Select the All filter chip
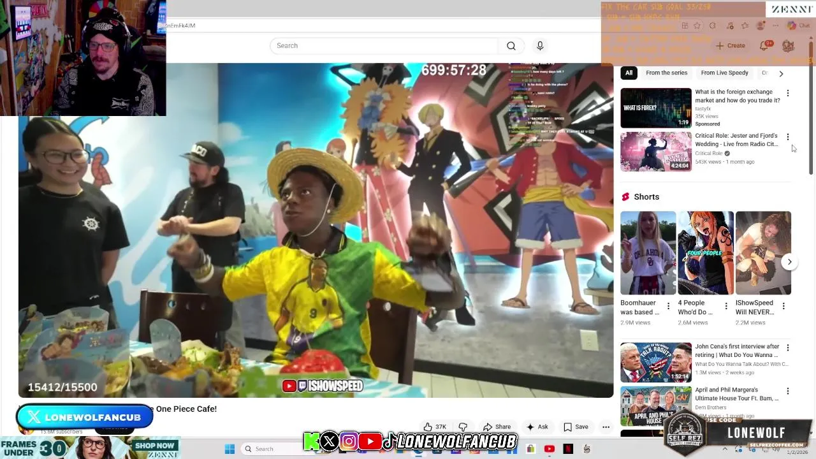The width and height of the screenshot is (816, 459). (629, 73)
